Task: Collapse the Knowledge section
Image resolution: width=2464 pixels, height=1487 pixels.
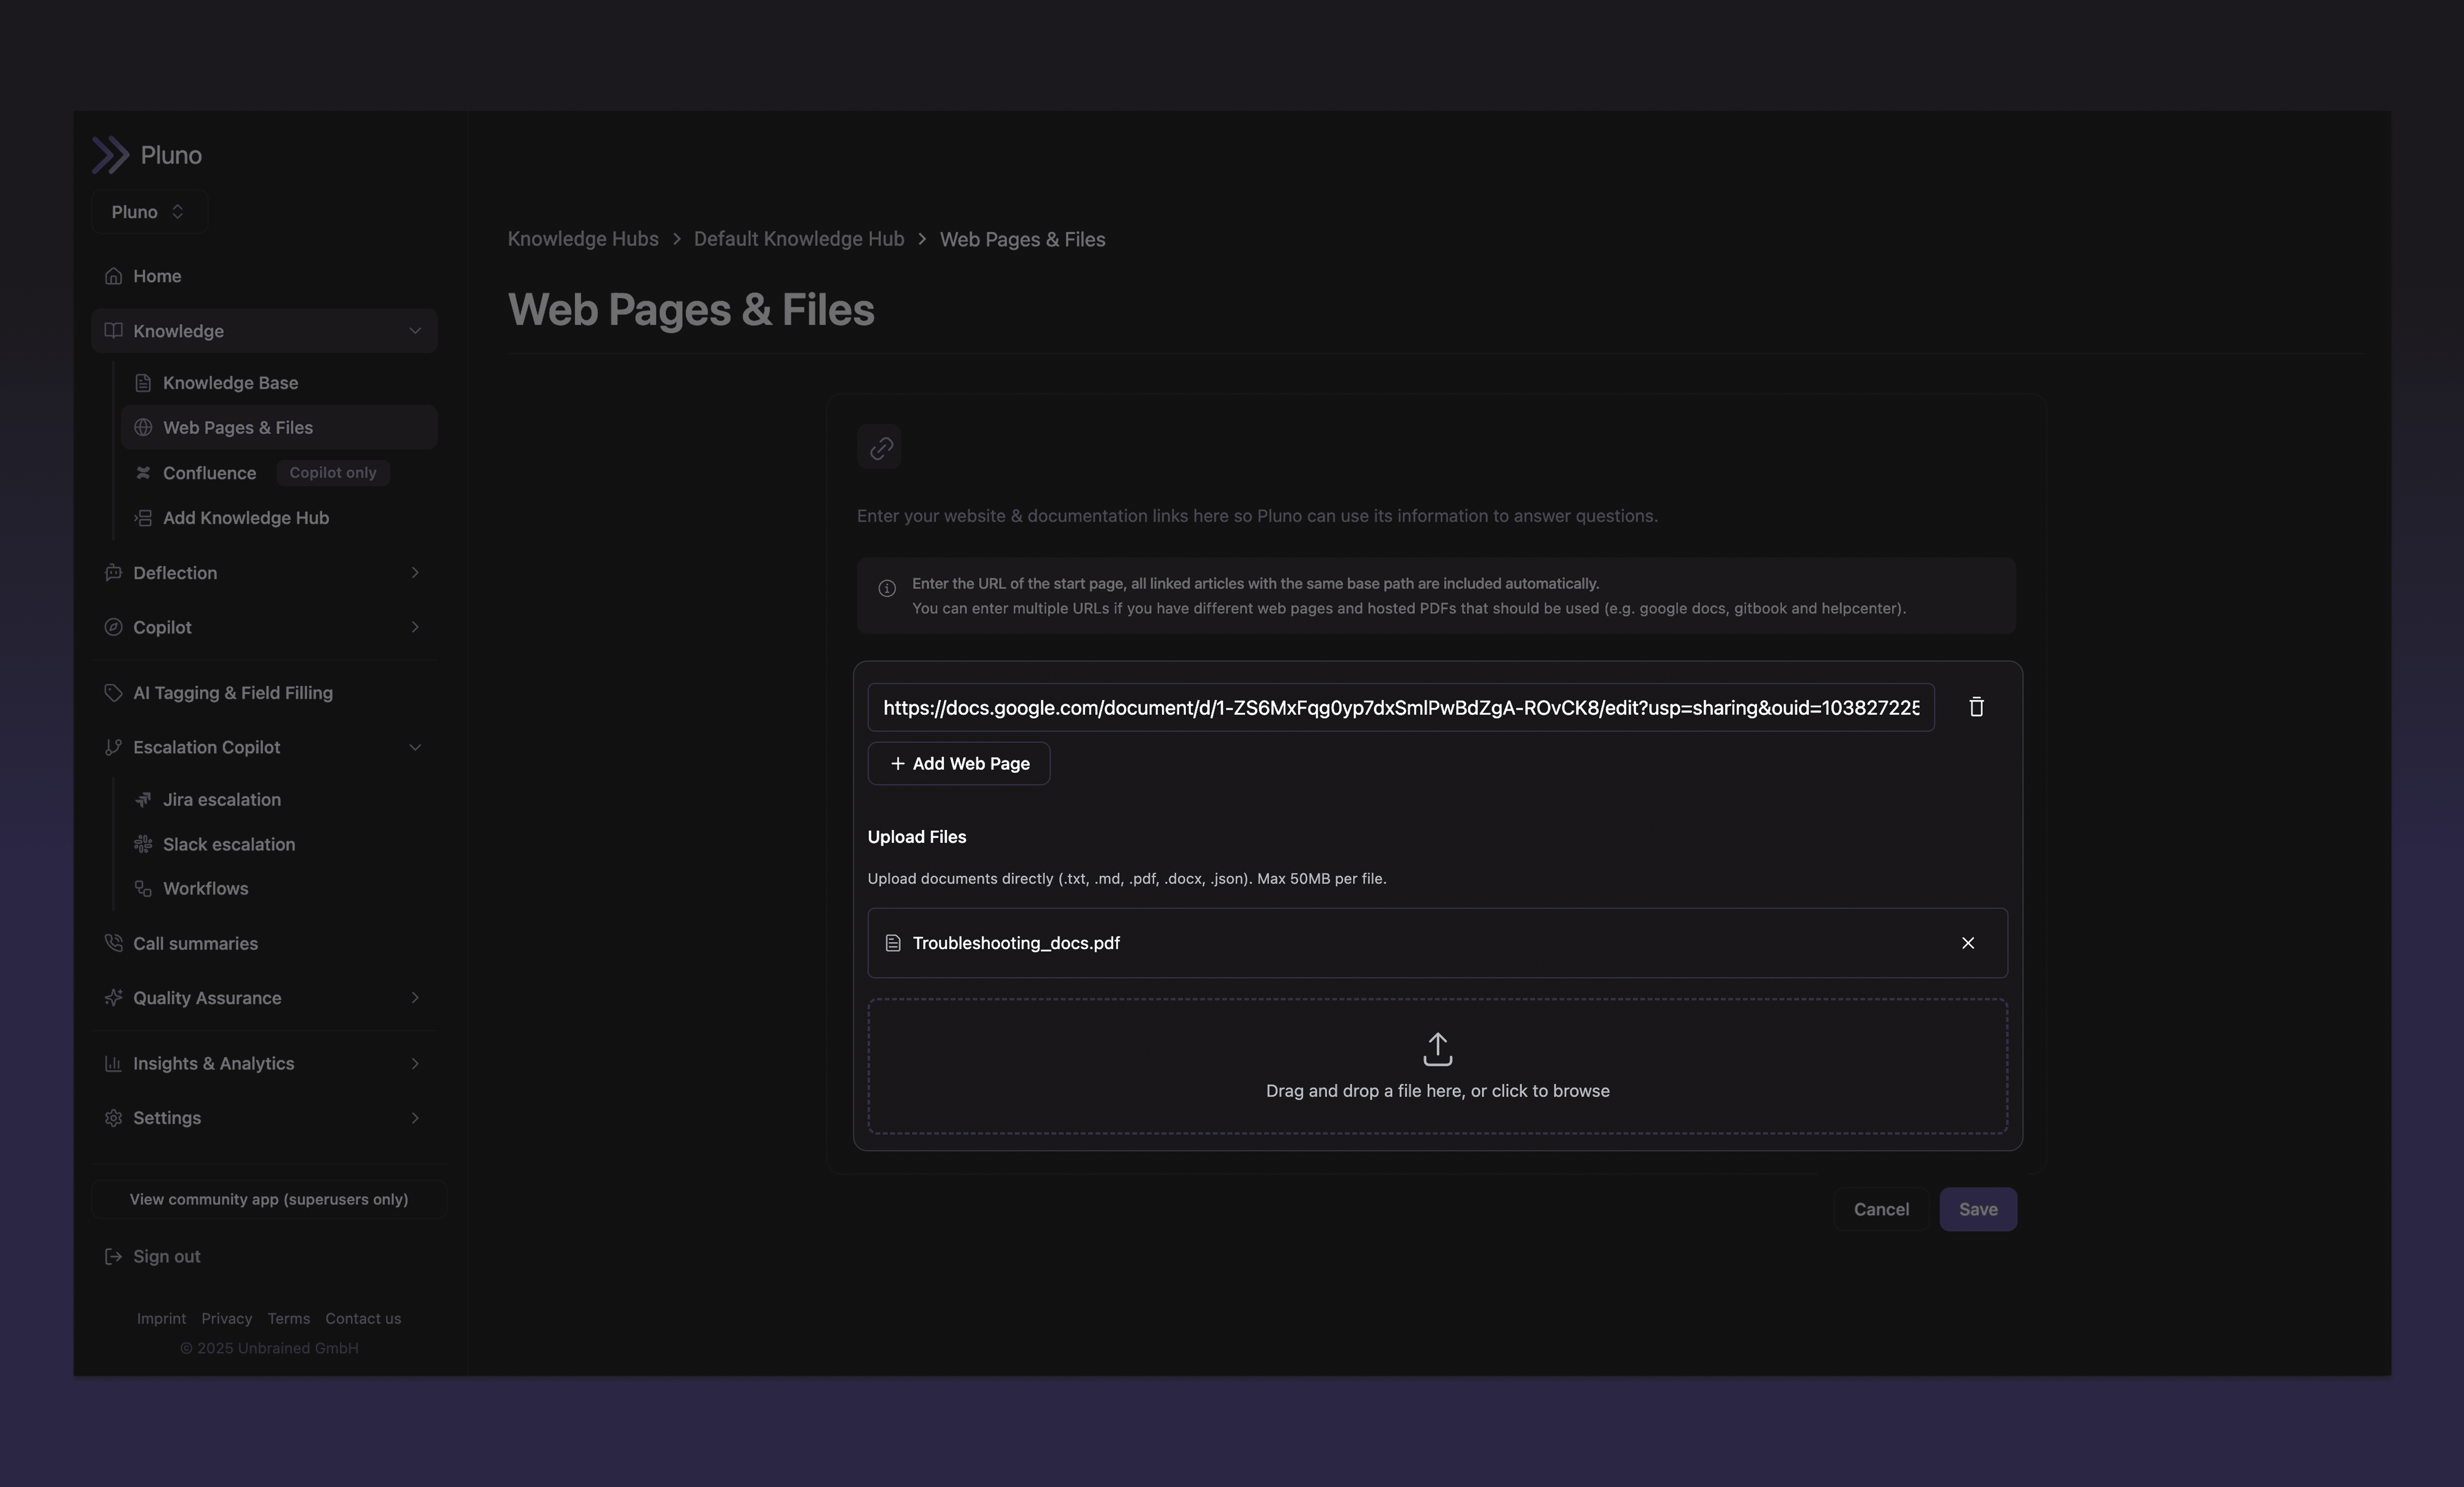Action: [x=414, y=331]
